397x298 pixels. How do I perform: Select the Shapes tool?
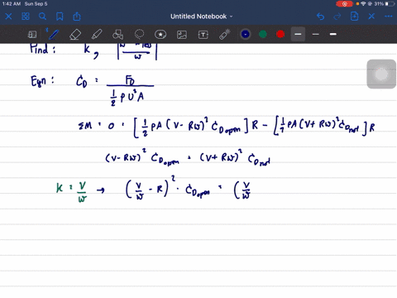point(117,35)
